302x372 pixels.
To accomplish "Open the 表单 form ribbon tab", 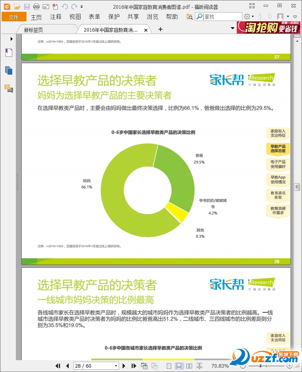I will pyautogui.click(x=94, y=17).
